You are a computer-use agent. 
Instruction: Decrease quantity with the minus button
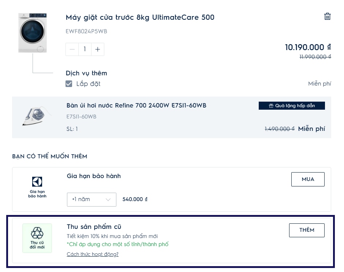pos(72,49)
